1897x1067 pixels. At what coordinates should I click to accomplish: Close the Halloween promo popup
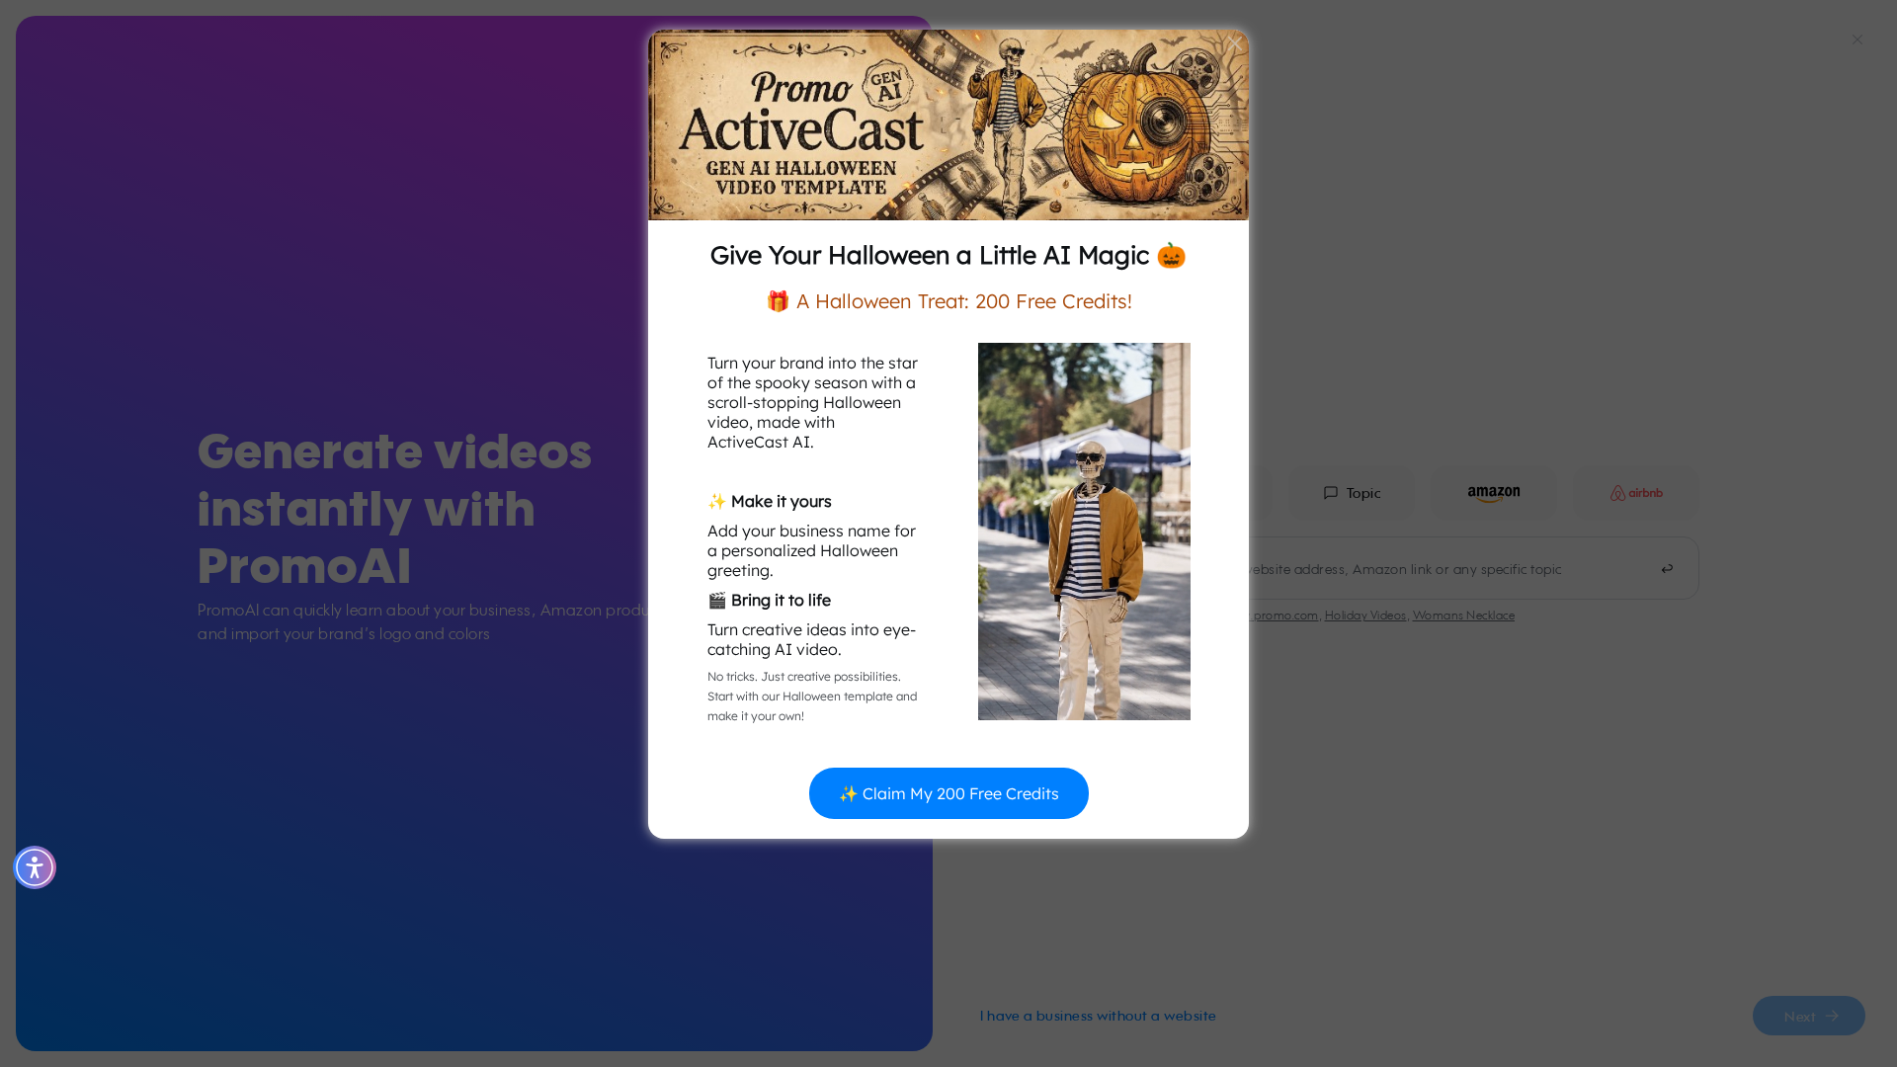click(x=1234, y=43)
